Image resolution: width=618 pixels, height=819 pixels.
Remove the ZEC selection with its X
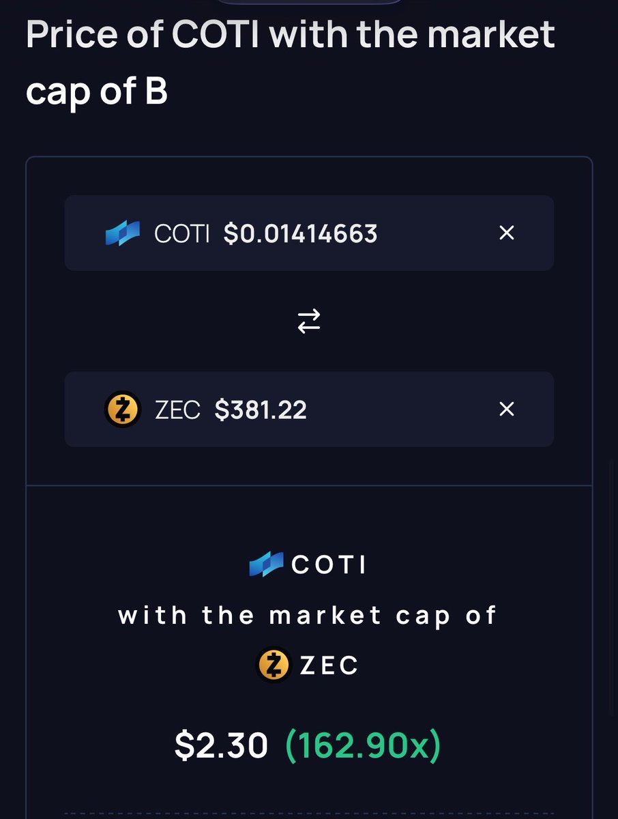[x=506, y=409]
